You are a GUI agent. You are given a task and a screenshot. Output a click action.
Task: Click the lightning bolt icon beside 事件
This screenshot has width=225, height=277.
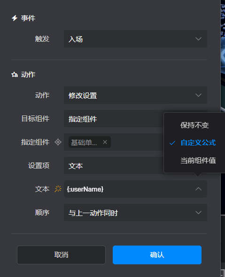point(15,18)
